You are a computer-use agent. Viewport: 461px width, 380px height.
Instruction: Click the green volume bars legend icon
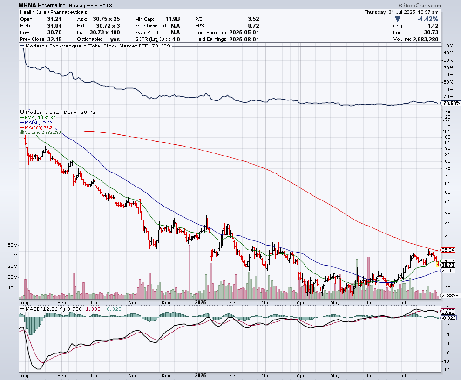click(x=22, y=133)
